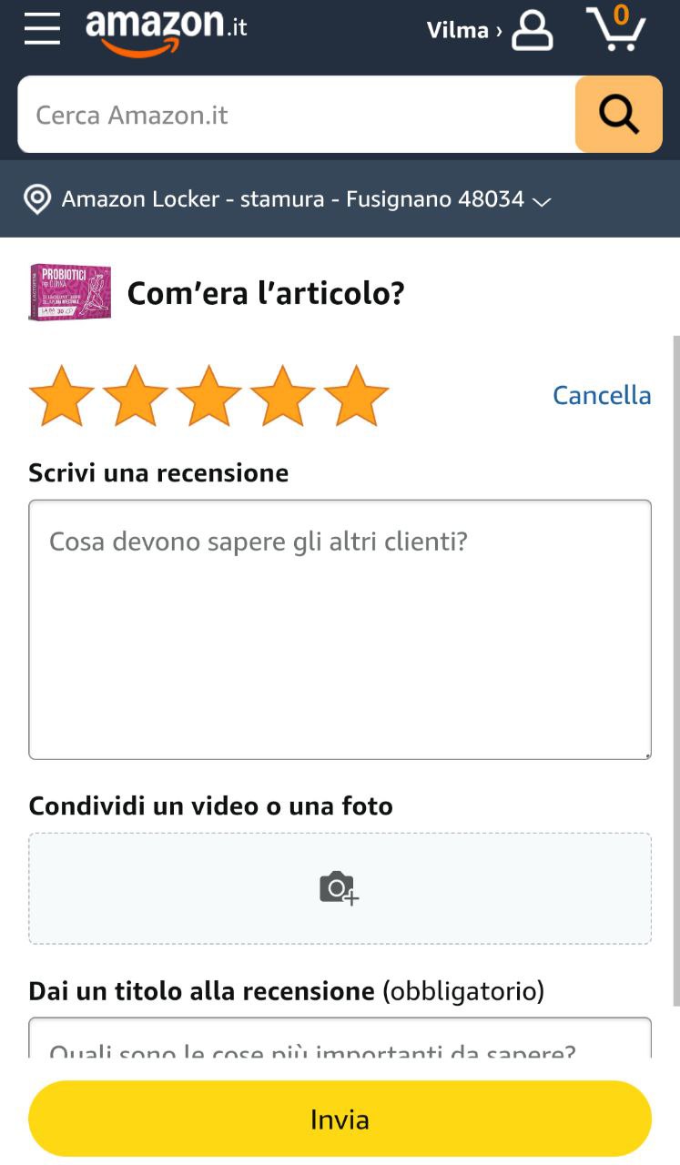Set rating to four stars
Viewport: 680px width, 1165px height.
click(283, 396)
